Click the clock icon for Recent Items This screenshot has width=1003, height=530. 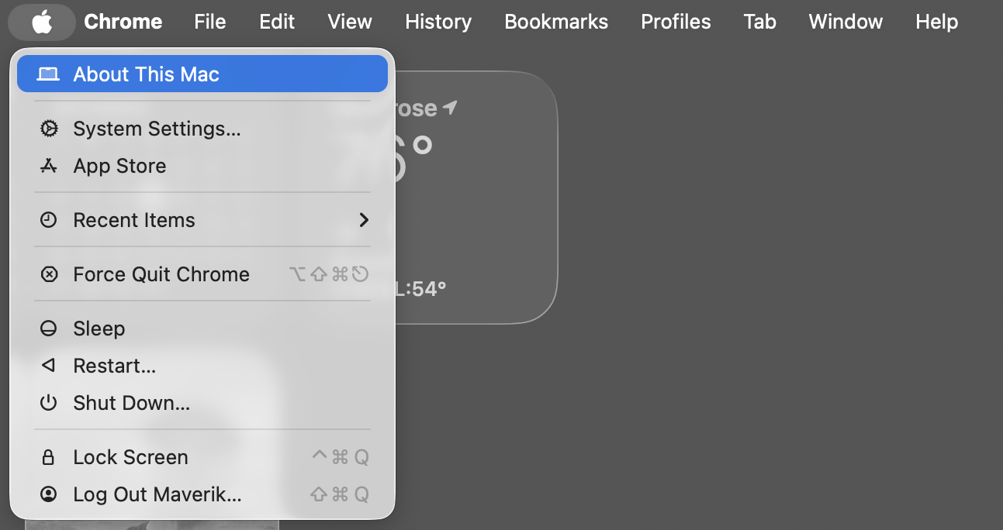point(49,220)
